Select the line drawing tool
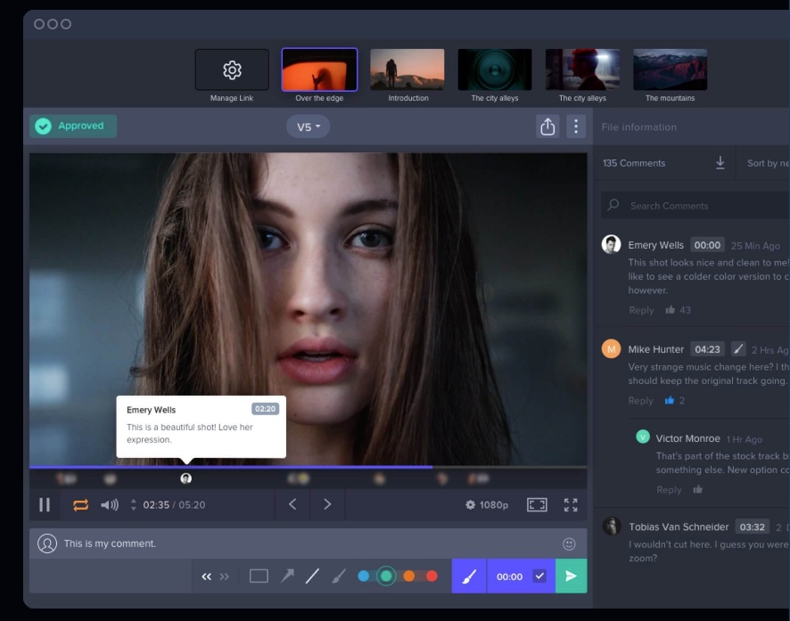The image size is (790, 621). tap(312, 576)
